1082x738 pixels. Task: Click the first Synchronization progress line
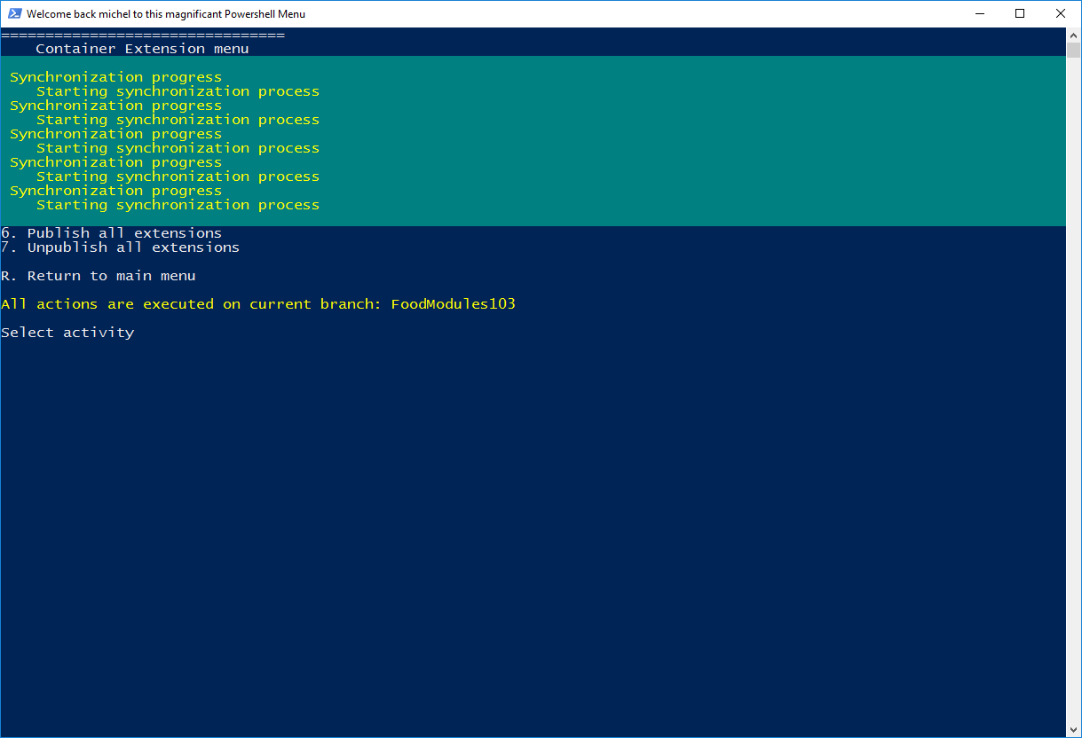pos(115,76)
